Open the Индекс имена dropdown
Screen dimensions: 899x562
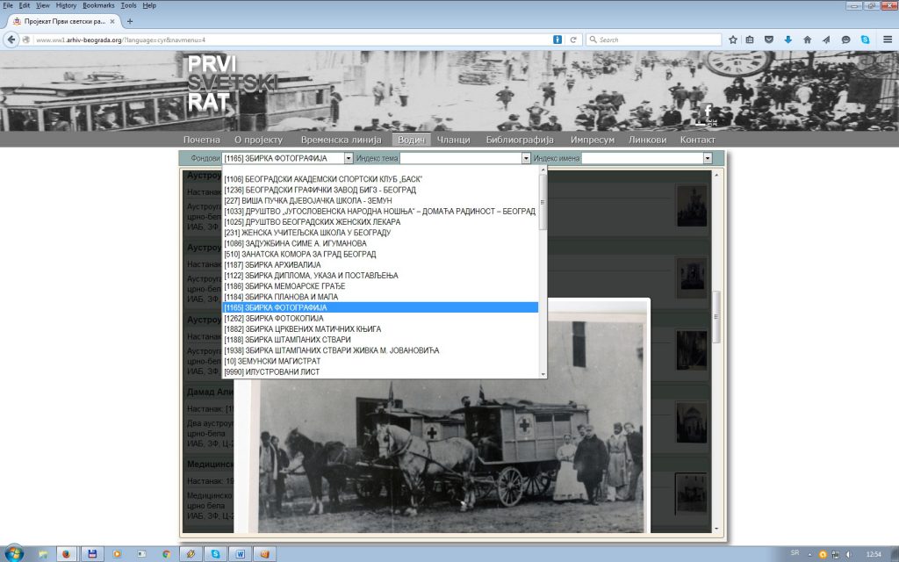coord(708,158)
